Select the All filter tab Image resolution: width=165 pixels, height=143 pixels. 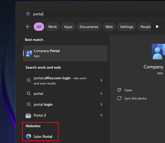click(x=39, y=27)
